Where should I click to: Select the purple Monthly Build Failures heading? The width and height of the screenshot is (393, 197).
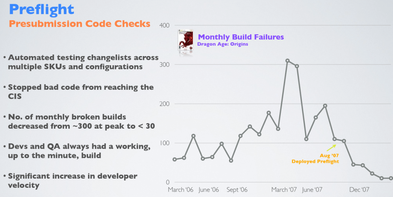click(241, 37)
